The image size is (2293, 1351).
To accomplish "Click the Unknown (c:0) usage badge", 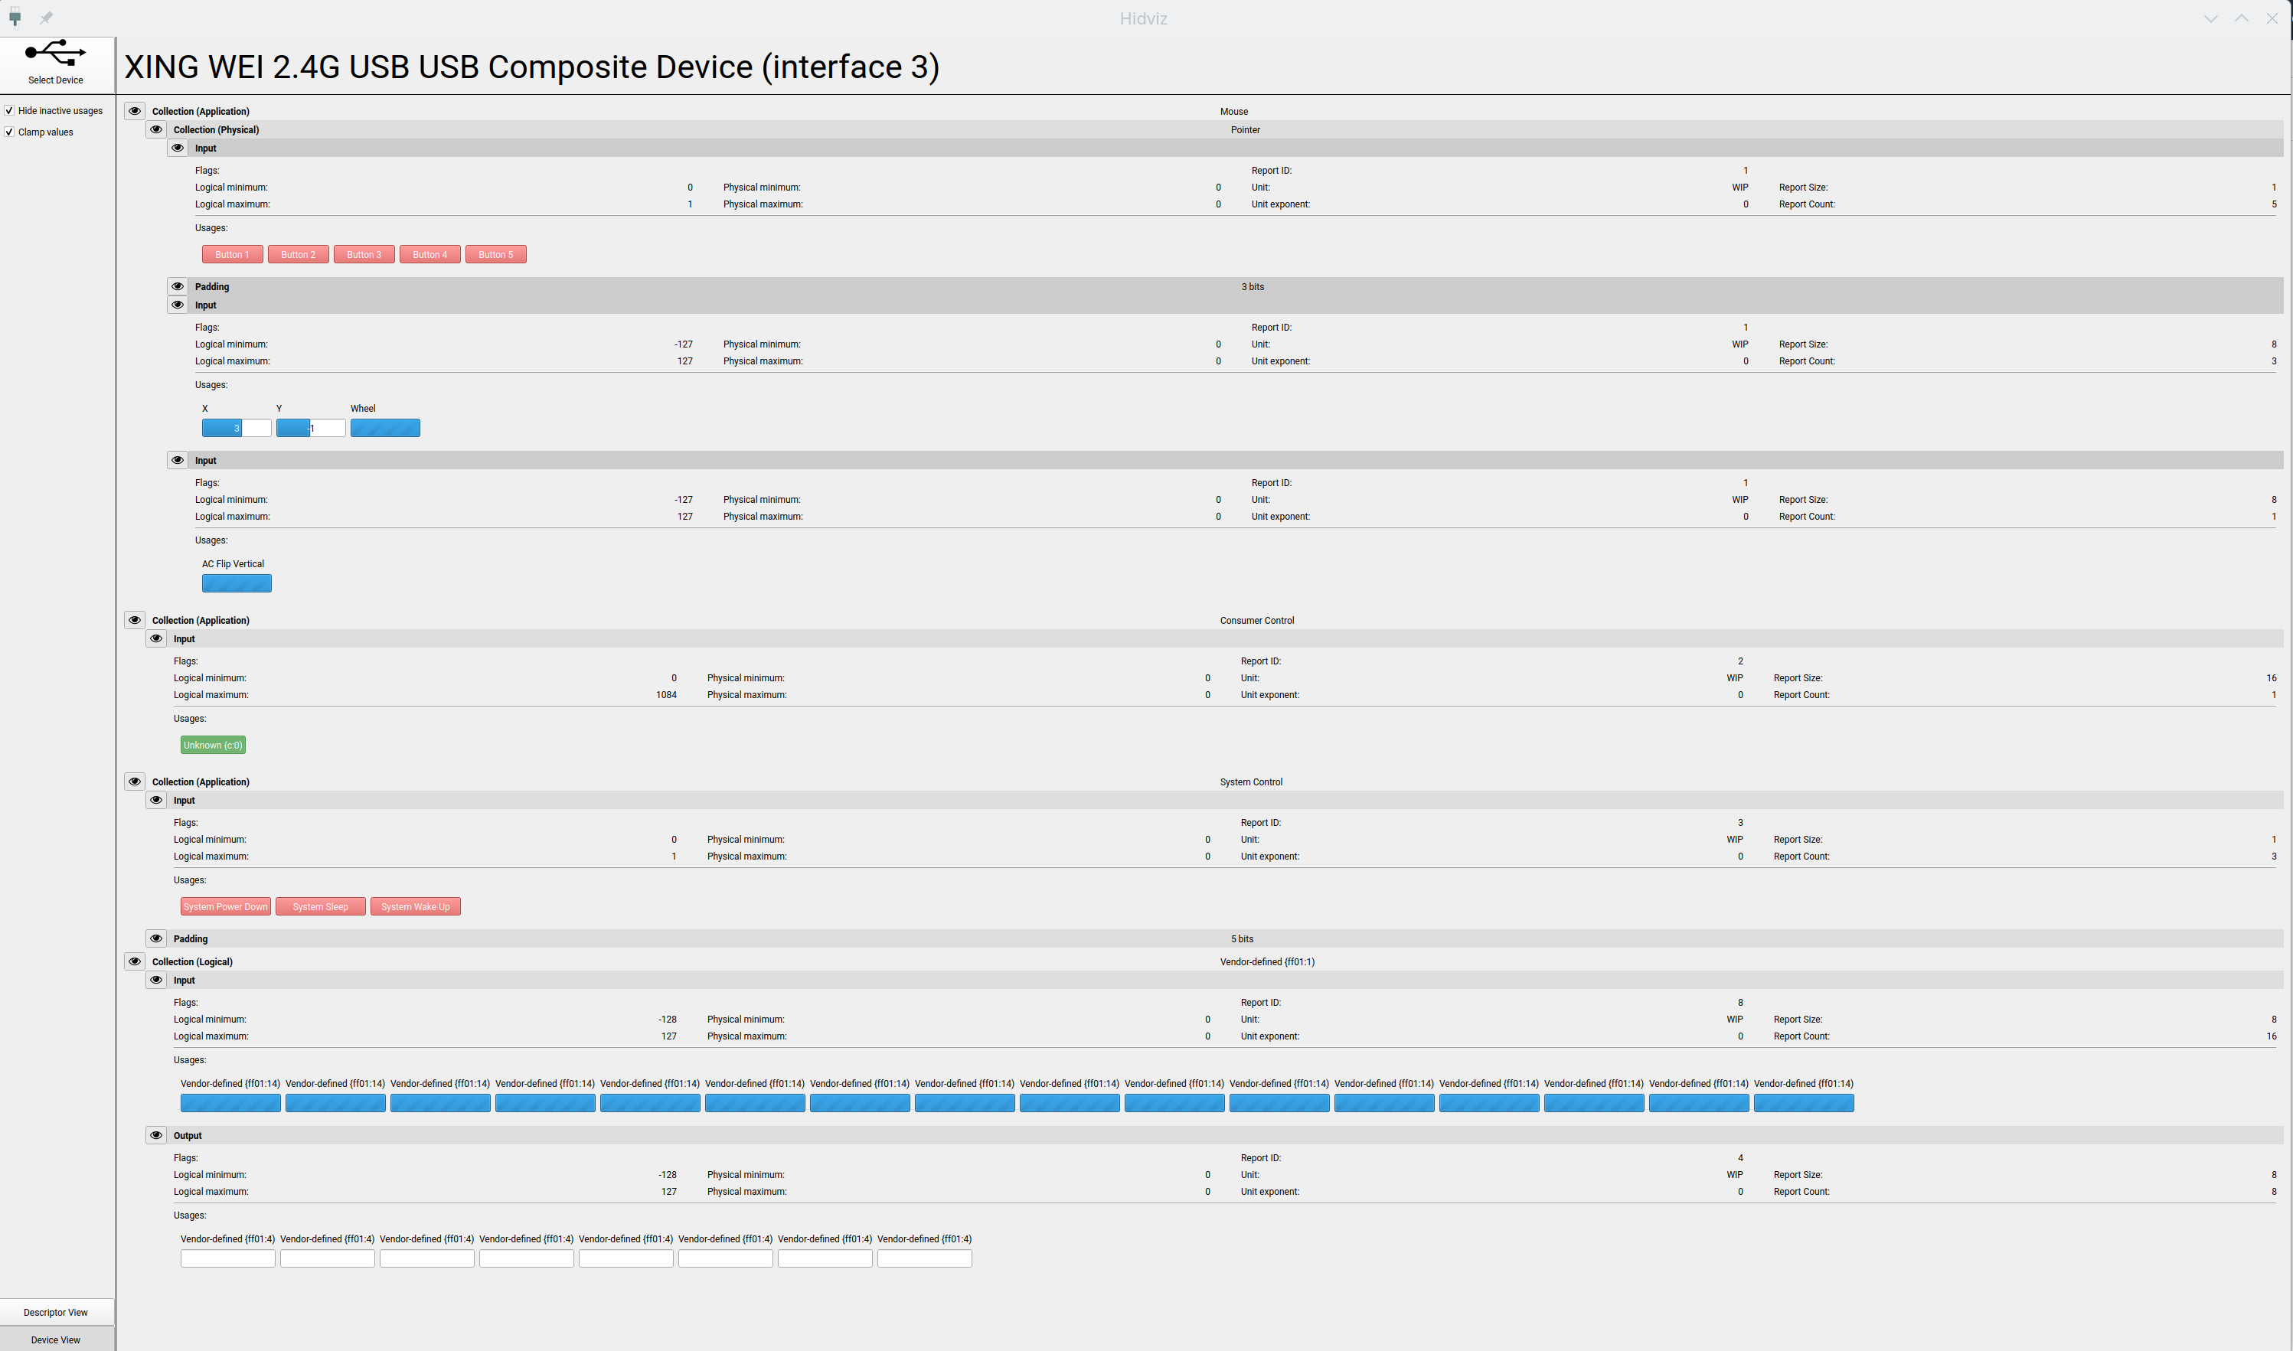I will [212, 745].
